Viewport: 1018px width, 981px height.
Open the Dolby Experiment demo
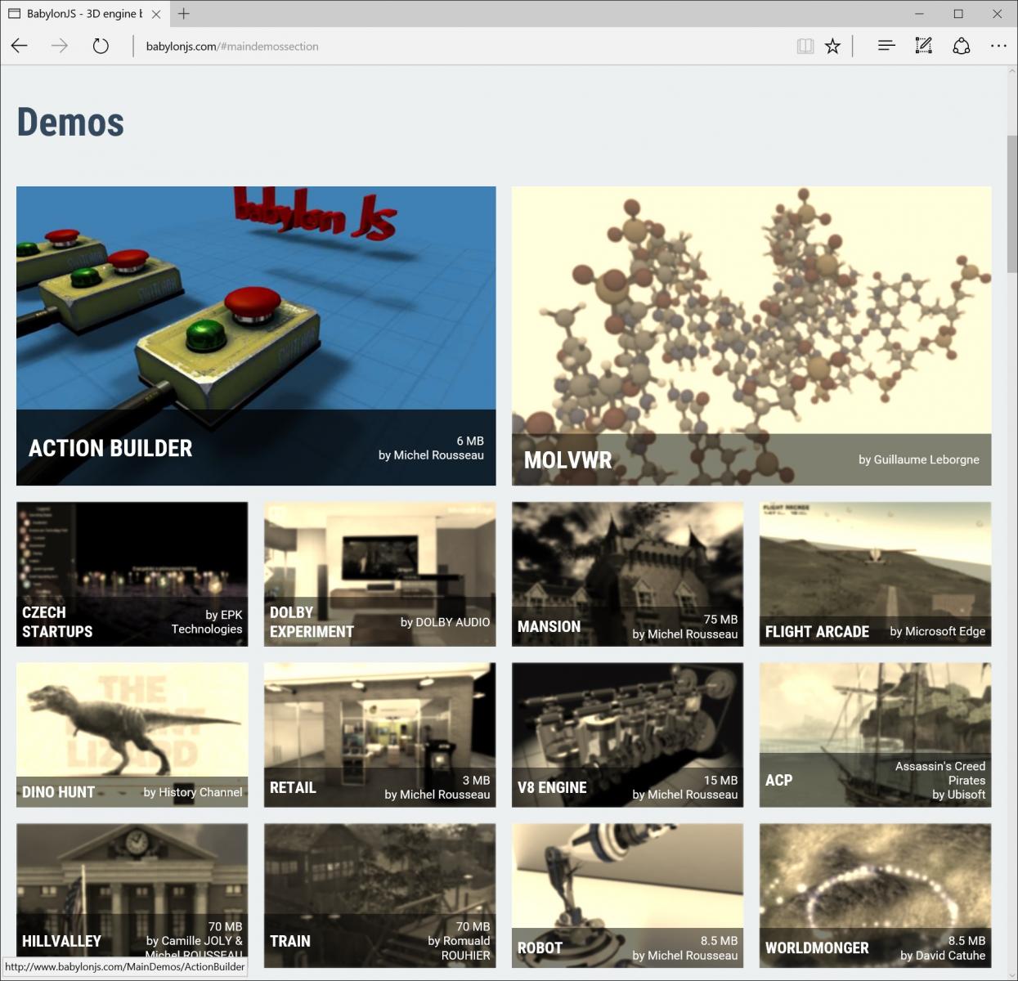[379, 574]
